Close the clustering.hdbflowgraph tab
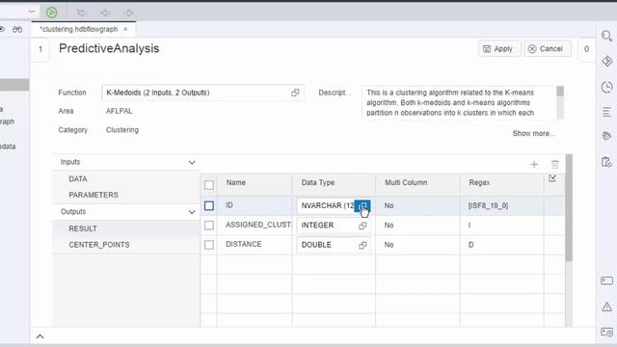 point(125,29)
